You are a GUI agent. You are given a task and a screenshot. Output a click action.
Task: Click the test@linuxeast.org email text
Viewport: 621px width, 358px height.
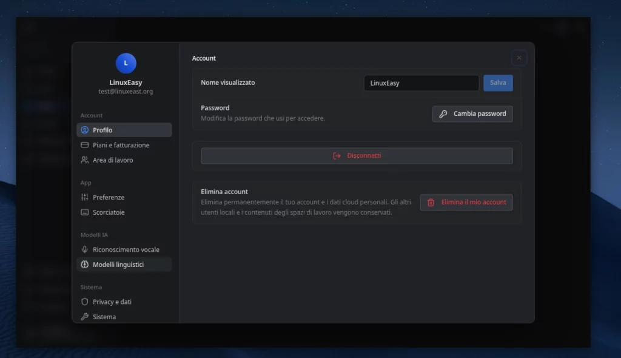click(126, 92)
